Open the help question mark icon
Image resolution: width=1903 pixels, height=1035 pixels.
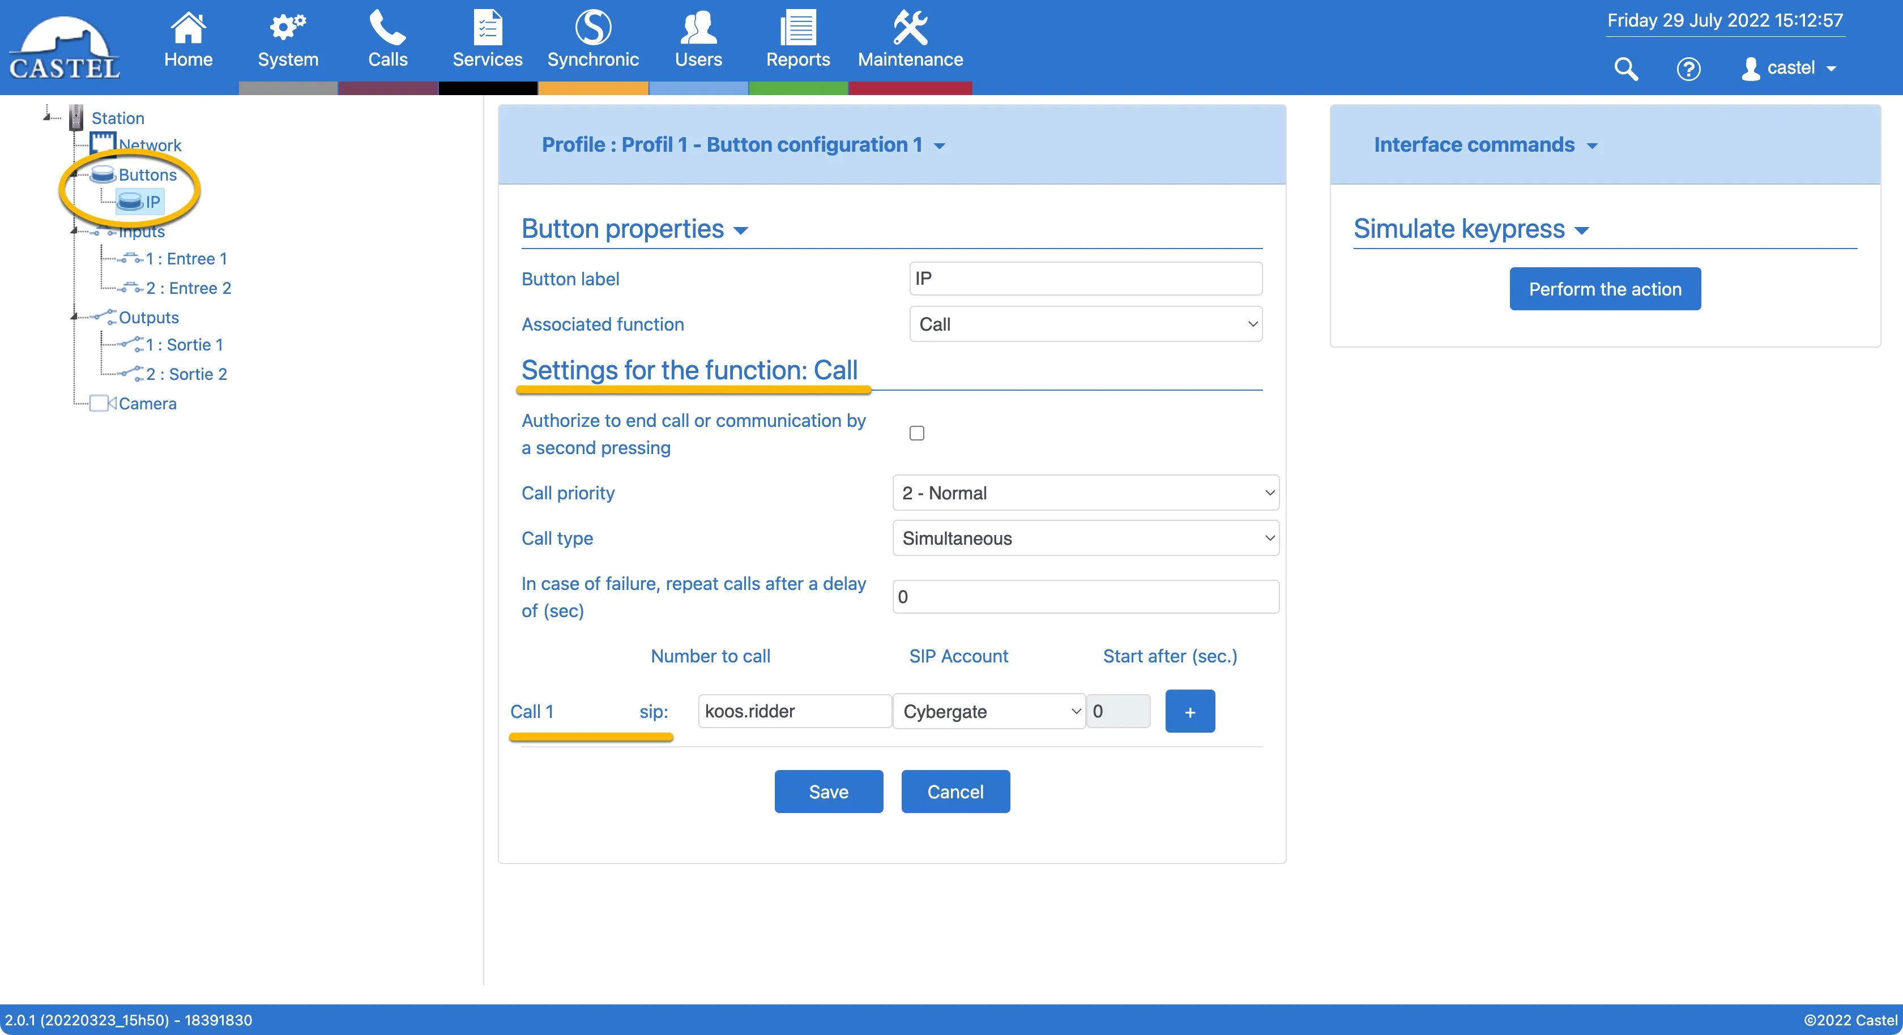point(1688,69)
